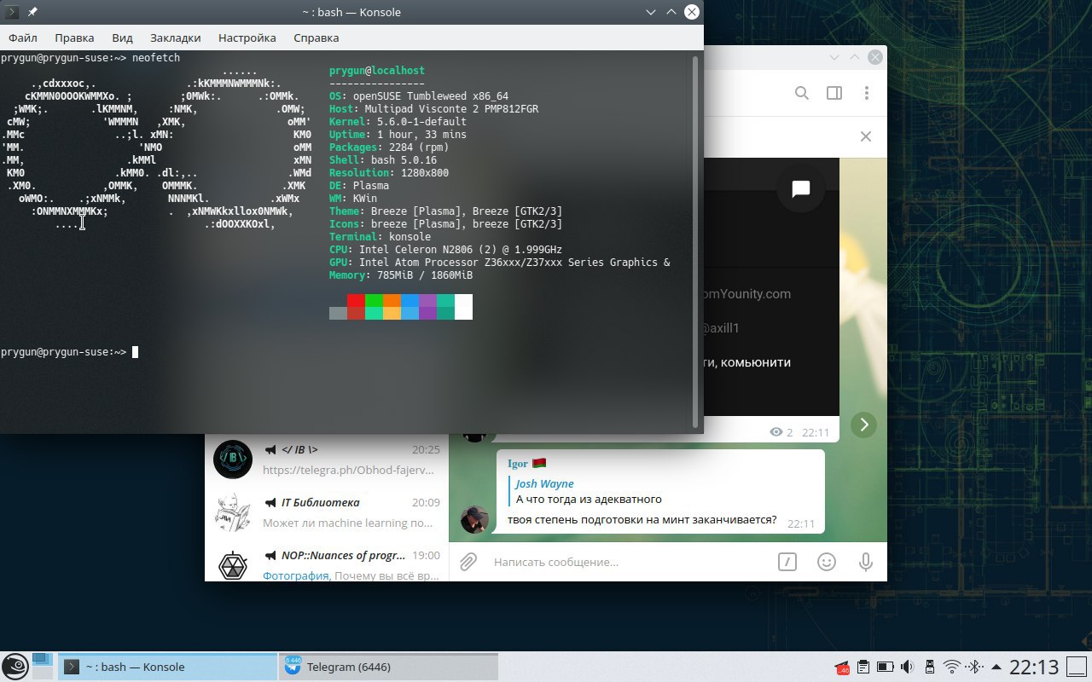Close the pinned bar with X in Telegram

point(865,136)
